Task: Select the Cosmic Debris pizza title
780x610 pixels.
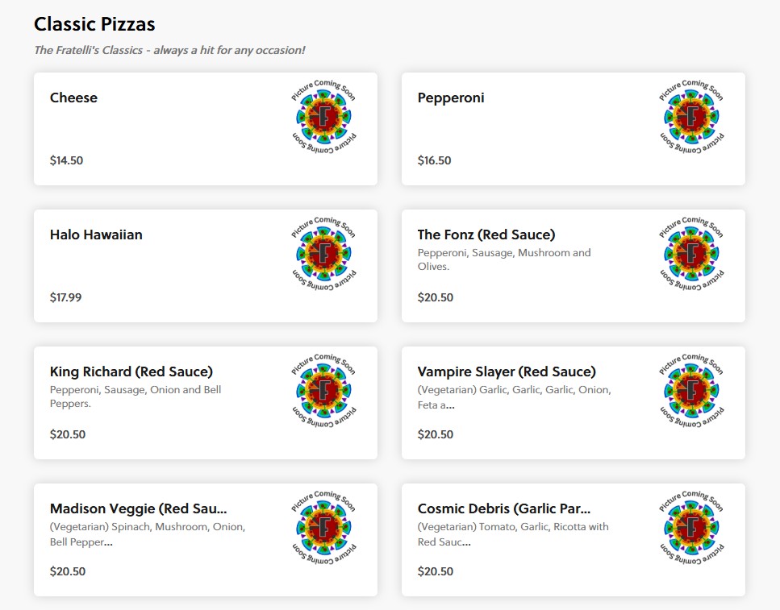Action: click(504, 508)
